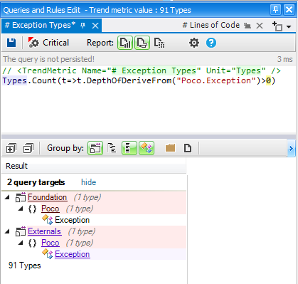298x284 pixels.
Task: Open the Exception link under Externals
Action: click(x=72, y=254)
